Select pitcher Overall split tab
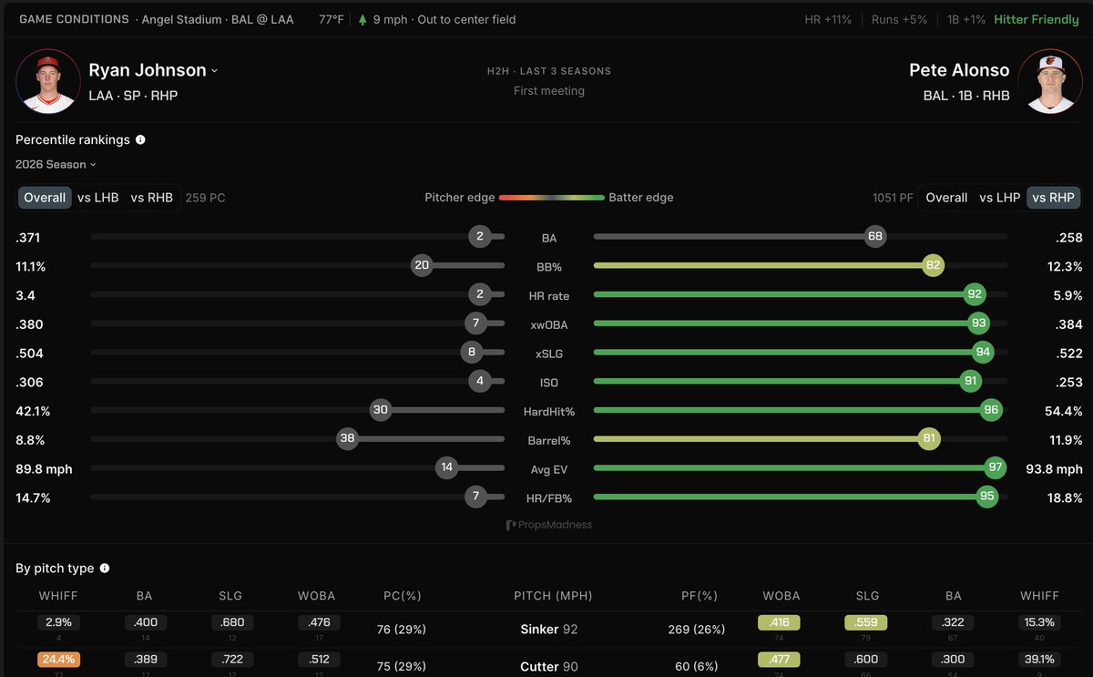1093x677 pixels. pyautogui.click(x=45, y=198)
